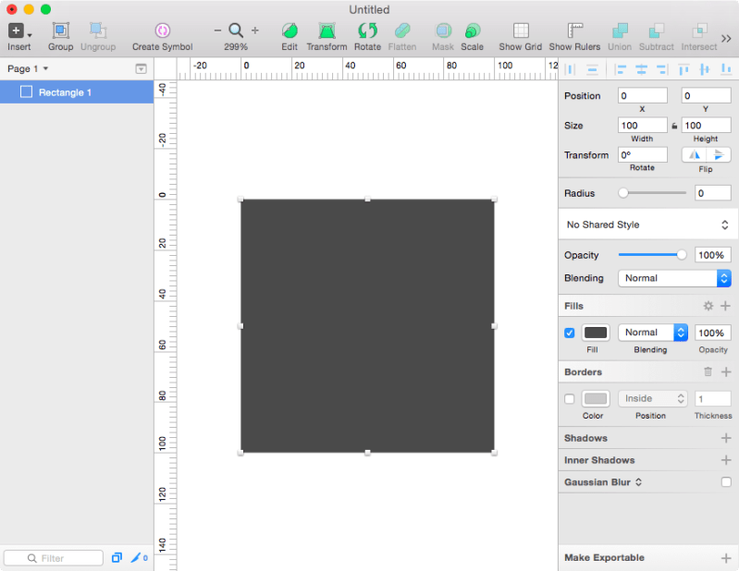Click the Radius slider handle
The width and height of the screenshot is (739, 571).
[623, 193]
